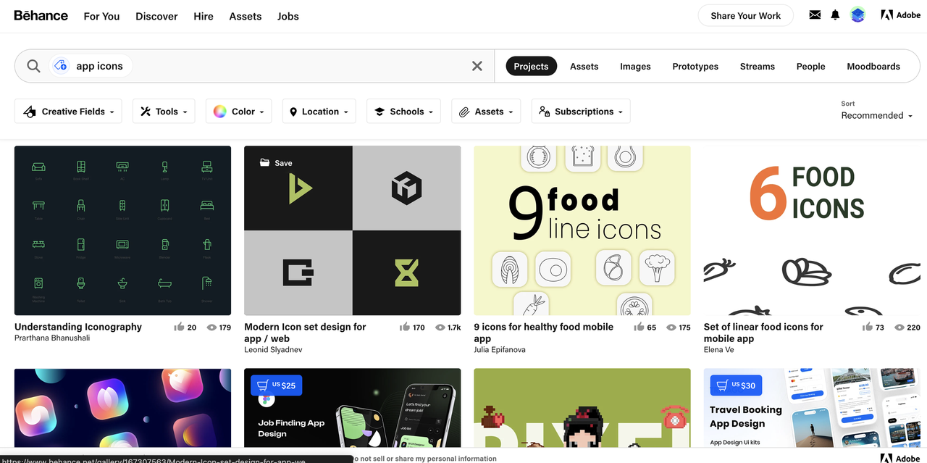Open Set of linear food icons title
Screen dimensions: 927x463
click(763, 333)
